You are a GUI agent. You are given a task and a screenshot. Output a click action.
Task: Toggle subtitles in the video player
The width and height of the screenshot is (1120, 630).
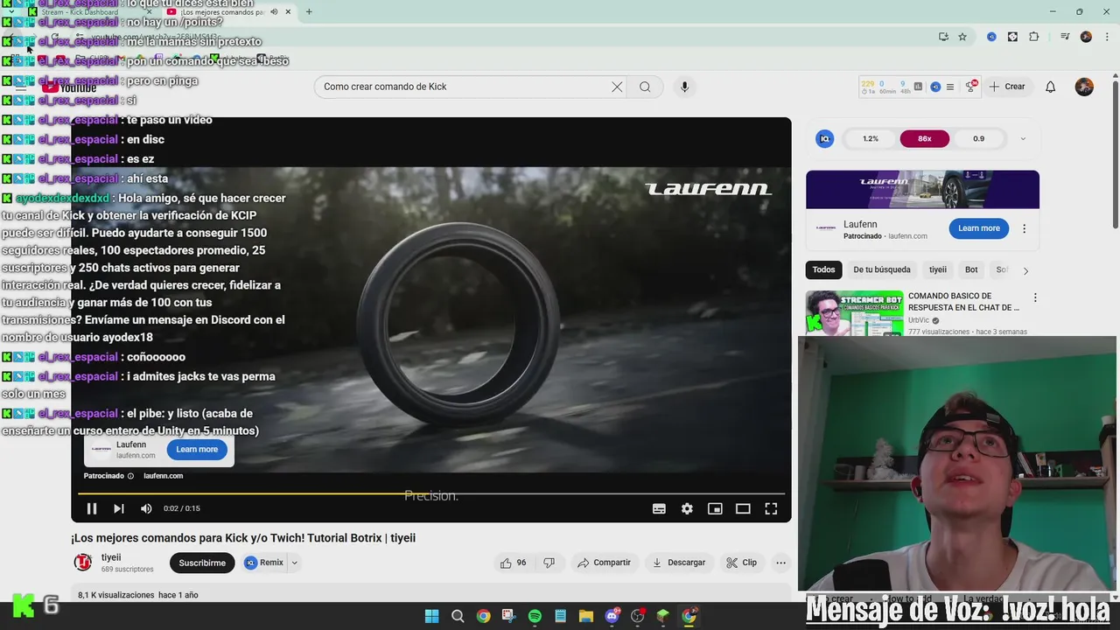[x=659, y=508]
